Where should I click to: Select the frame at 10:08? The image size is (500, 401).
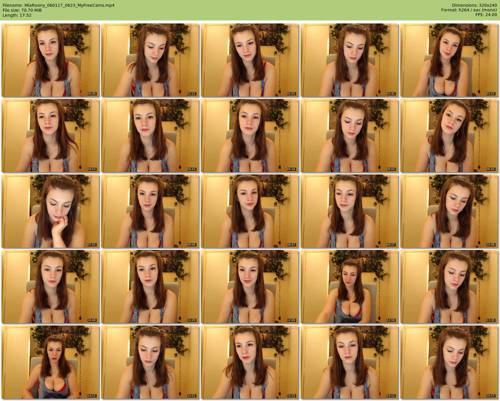click(x=449, y=211)
